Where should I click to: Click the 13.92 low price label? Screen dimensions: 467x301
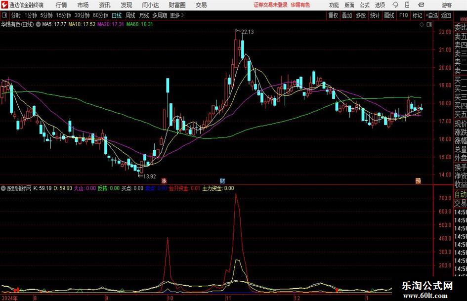point(150,176)
